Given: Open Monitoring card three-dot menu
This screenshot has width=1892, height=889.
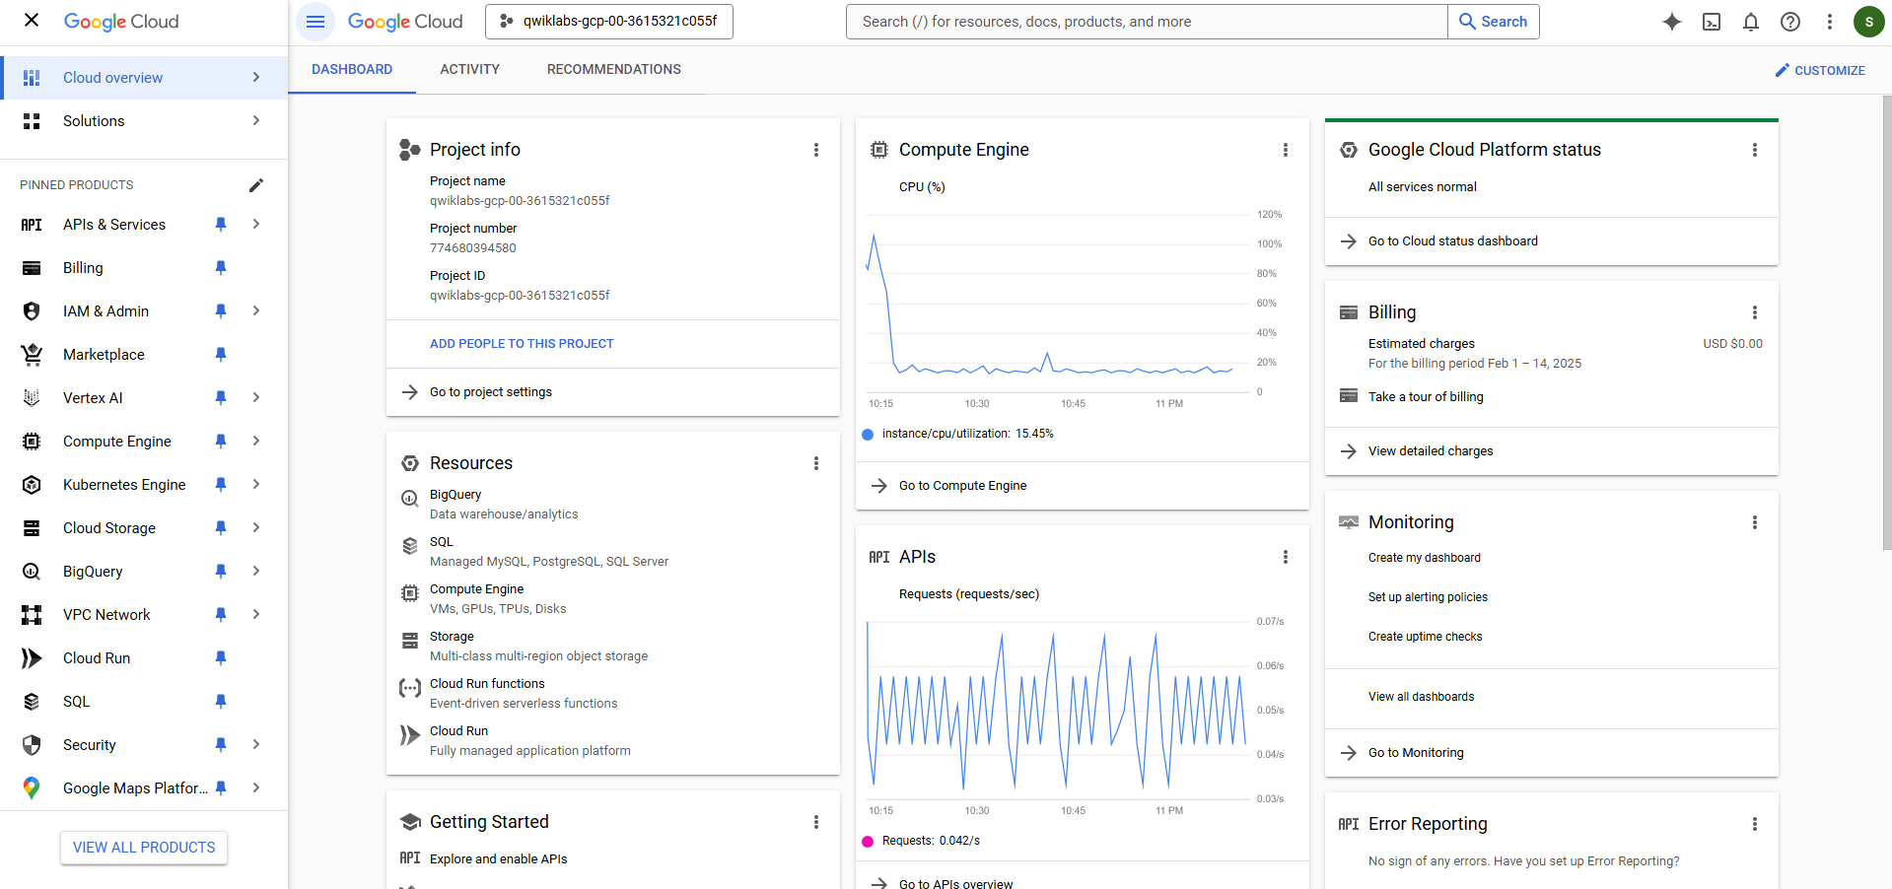Looking at the screenshot, I should coord(1755,522).
